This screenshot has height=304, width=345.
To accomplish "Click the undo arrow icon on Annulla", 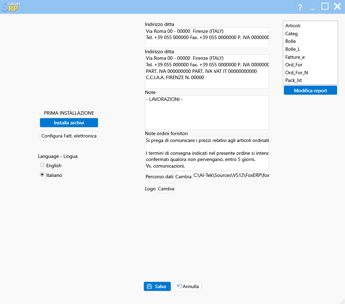I will pos(179,286).
